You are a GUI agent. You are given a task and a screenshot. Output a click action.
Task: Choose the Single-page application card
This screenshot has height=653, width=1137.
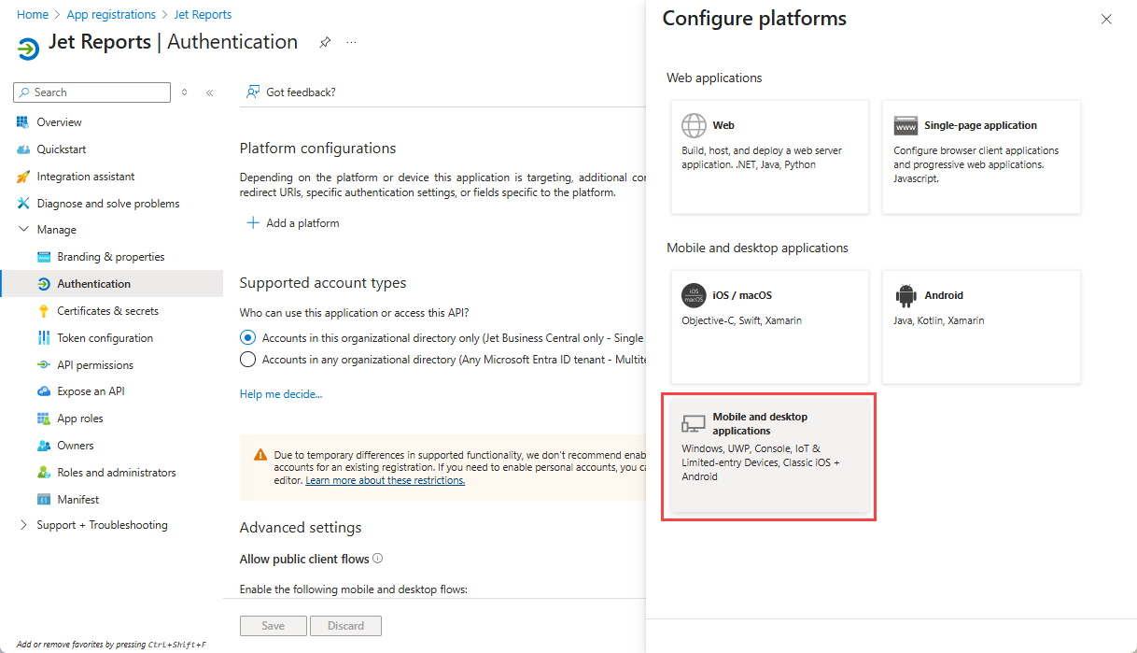click(981, 157)
